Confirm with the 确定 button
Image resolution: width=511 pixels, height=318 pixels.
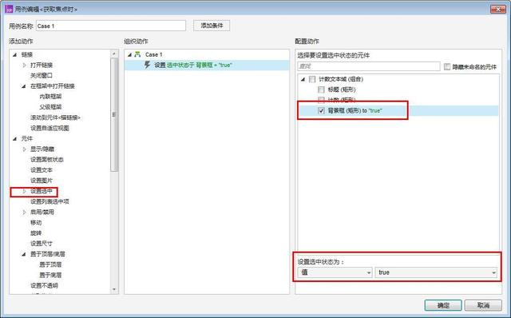pyautogui.click(x=443, y=305)
